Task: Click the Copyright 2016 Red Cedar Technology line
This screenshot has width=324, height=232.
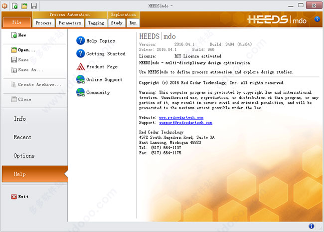Action: point(211,83)
